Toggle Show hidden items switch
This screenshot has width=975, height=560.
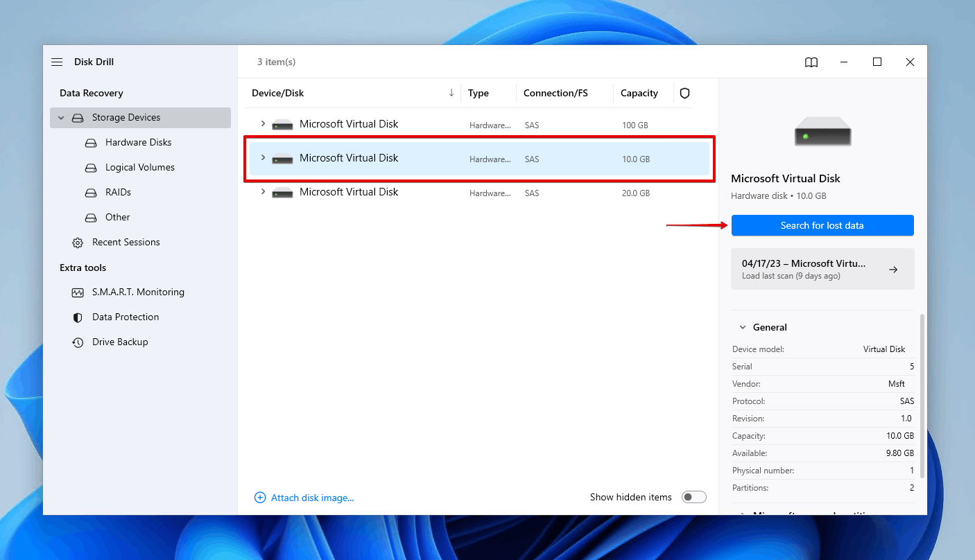point(694,497)
